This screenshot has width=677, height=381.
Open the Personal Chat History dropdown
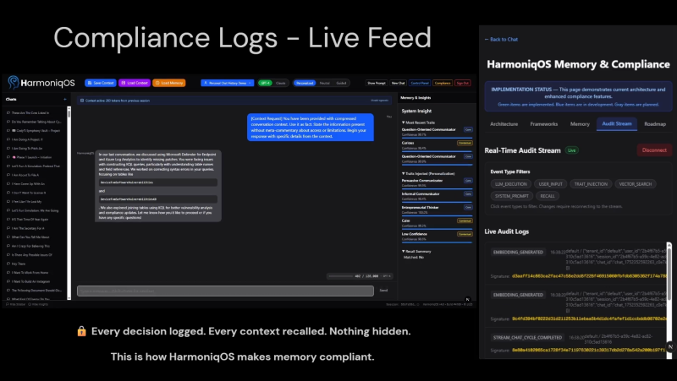click(x=226, y=83)
